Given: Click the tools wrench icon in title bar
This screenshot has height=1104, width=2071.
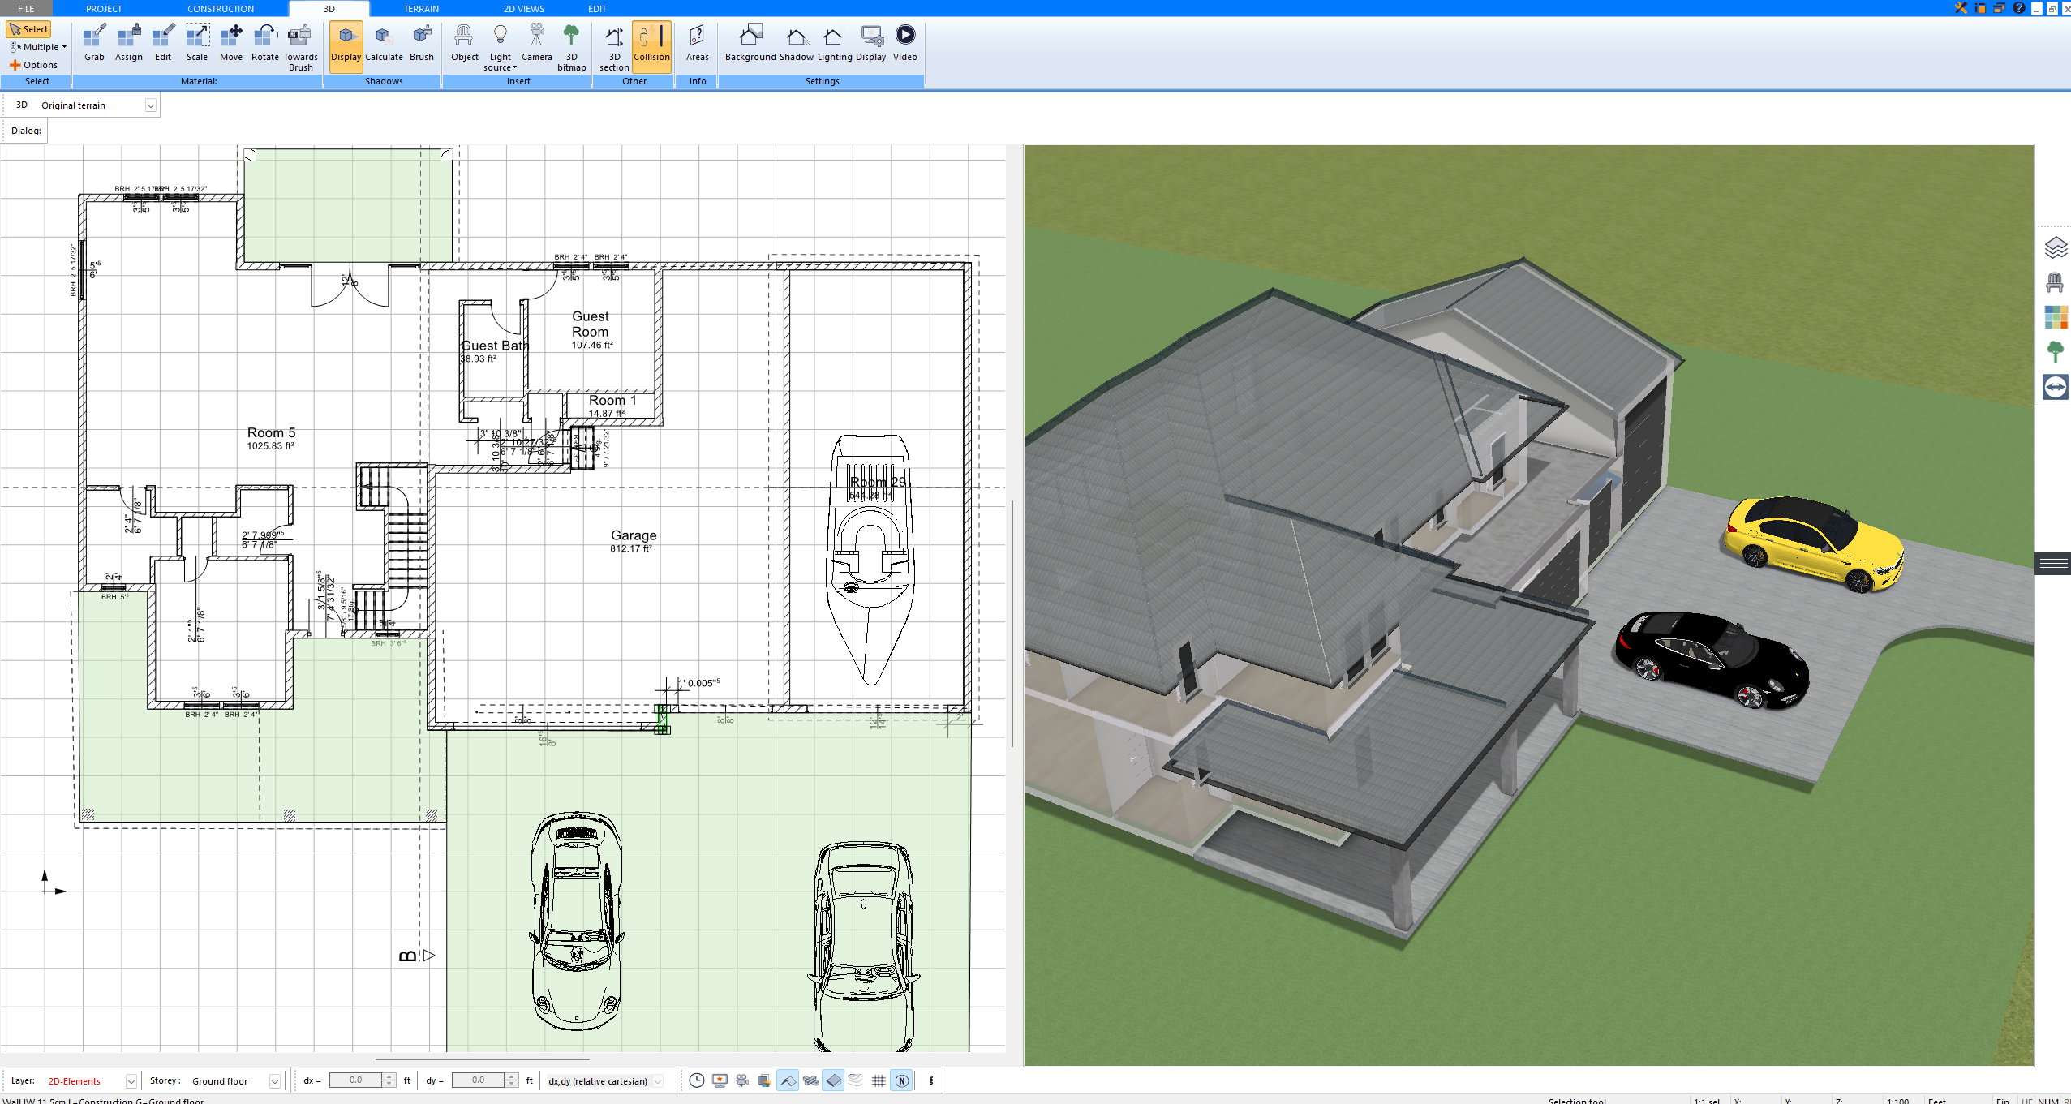Looking at the screenshot, I should [x=1961, y=8].
